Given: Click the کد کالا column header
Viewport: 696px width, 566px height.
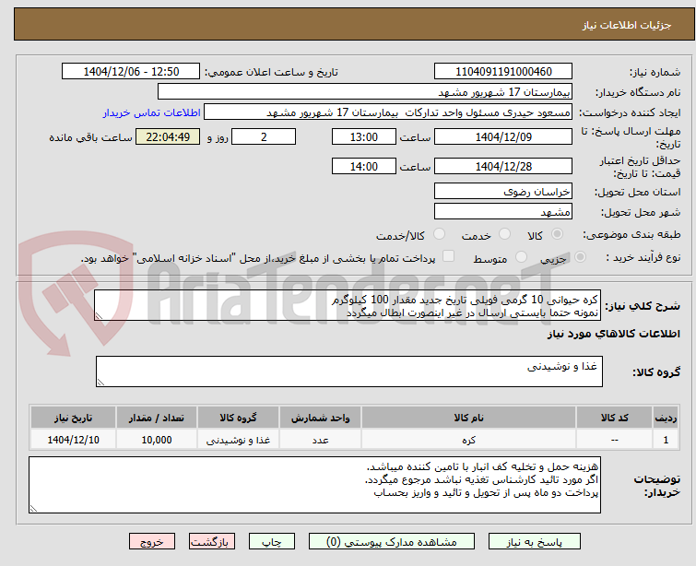Looking at the screenshot, I should (614, 419).
